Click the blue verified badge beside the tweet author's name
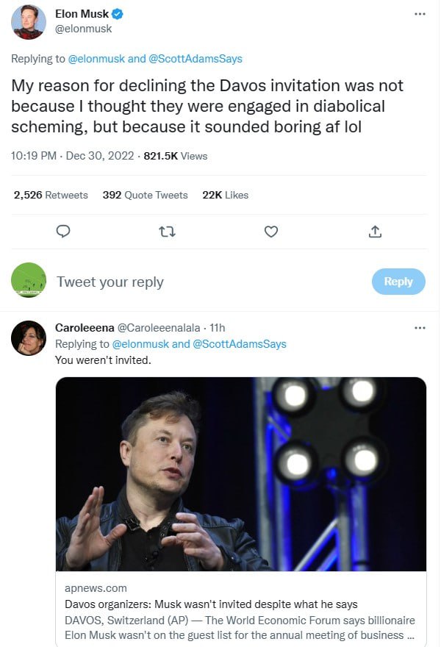This screenshot has height=647, width=441. pos(116,14)
